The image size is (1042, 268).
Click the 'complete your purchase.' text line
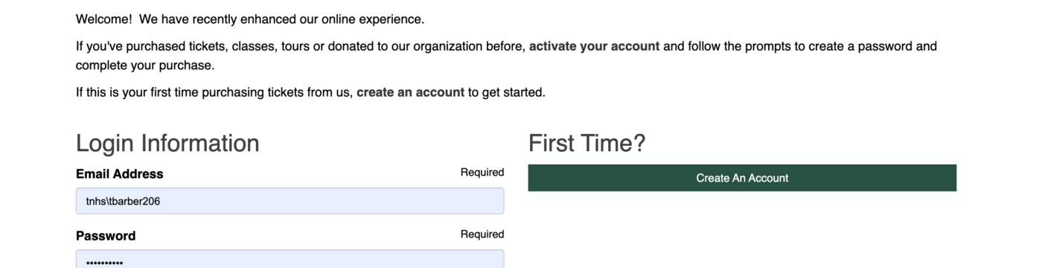pyautogui.click(x=145, y=66)
